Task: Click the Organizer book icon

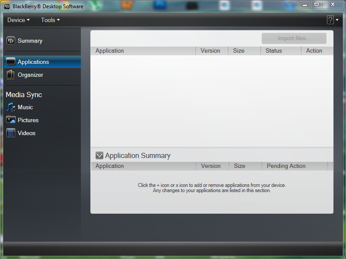Action: 10,75
